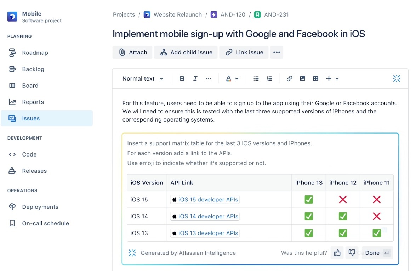Insert a numbered list

tap(269, 78)
